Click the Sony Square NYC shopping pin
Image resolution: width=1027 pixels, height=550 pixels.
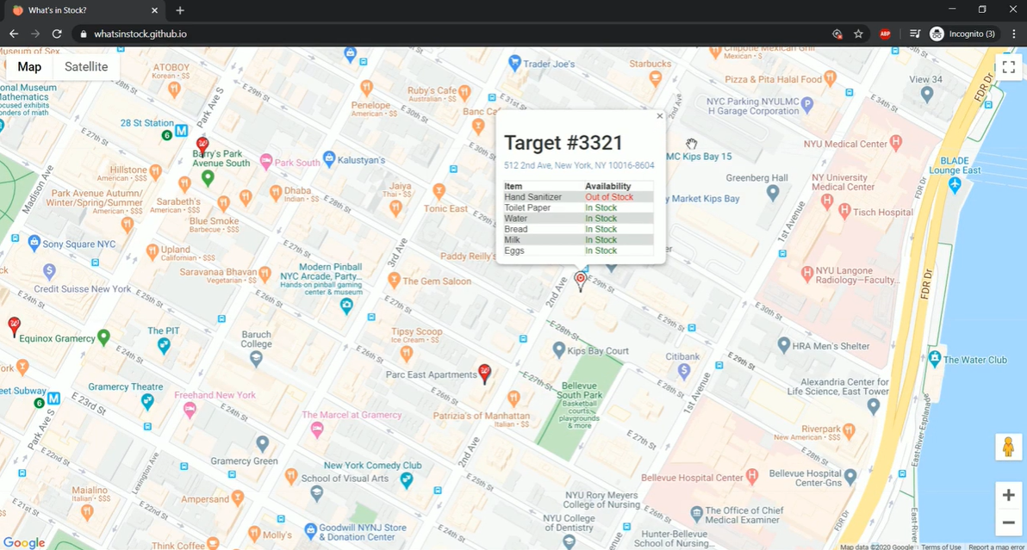34,243
